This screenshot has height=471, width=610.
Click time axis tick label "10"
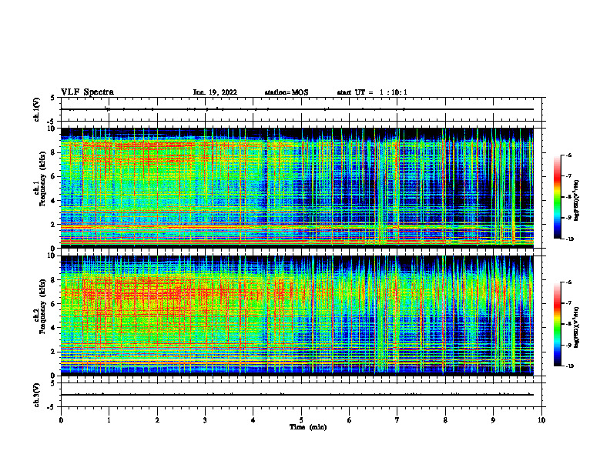(541, 420)
